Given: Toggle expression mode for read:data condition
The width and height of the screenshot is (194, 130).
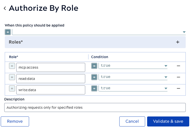Looking at the screenshot, I should 94,77.
